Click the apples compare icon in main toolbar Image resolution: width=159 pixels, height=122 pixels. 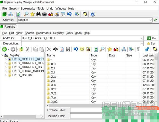pyautogui.click(x=51, y=14)
